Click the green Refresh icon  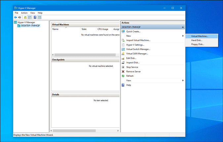[x=123, y=76]
